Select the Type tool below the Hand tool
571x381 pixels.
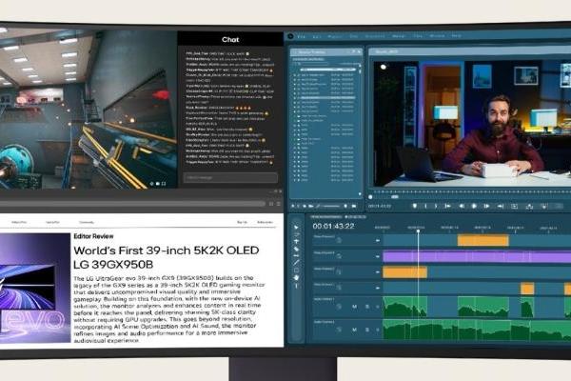coord(296,286)
